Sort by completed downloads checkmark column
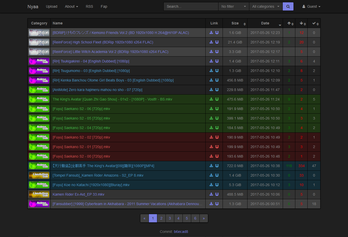The width and height of the screenshot is (348, 237). [x=314, y=23]
